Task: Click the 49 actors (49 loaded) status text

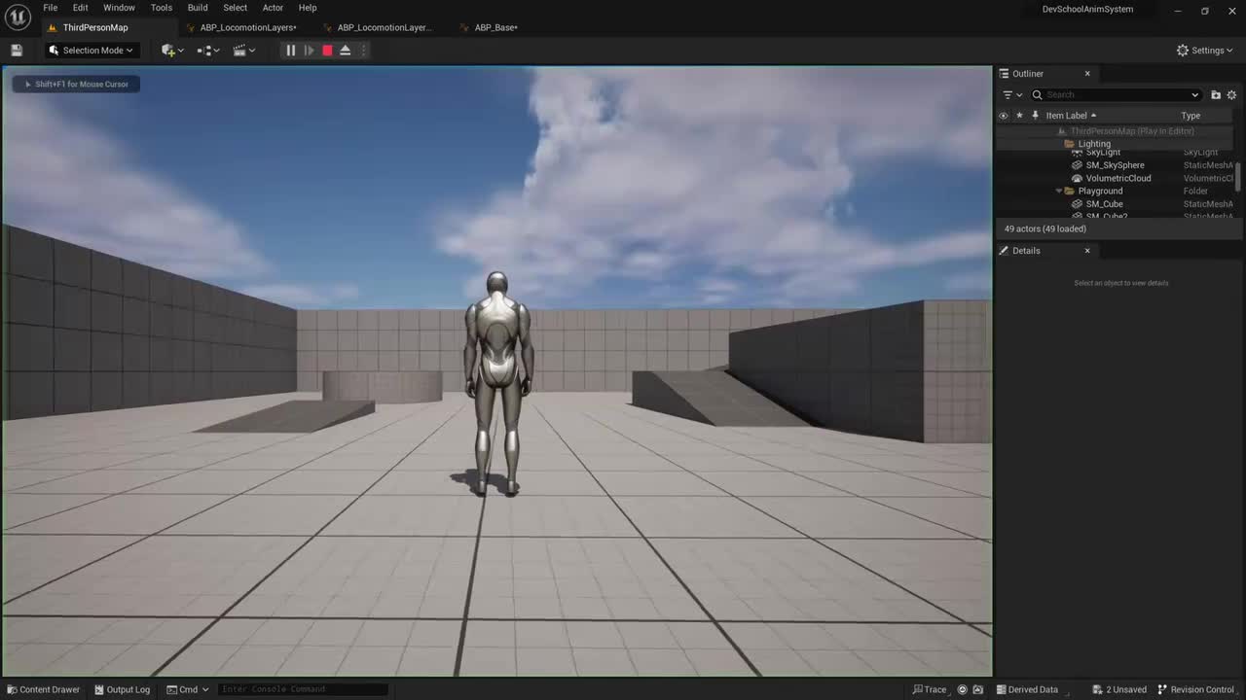Action: point(1044,229)
